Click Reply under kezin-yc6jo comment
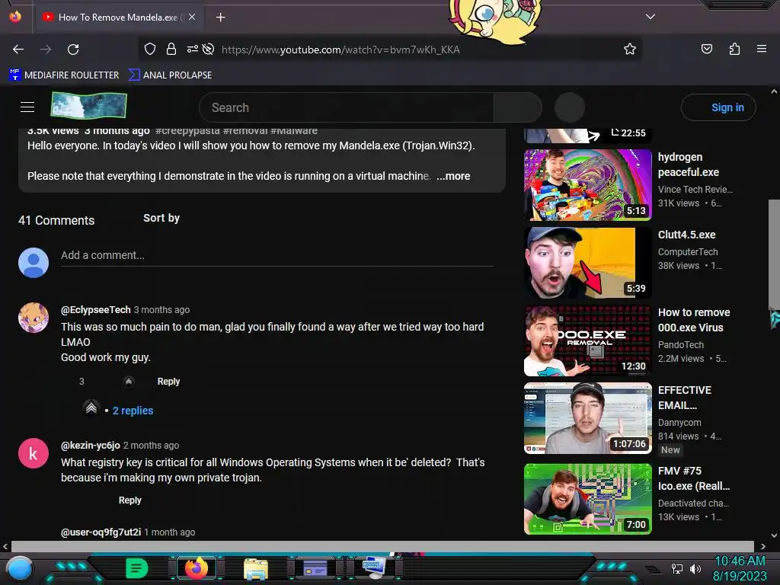 click(x=129, y=500)
